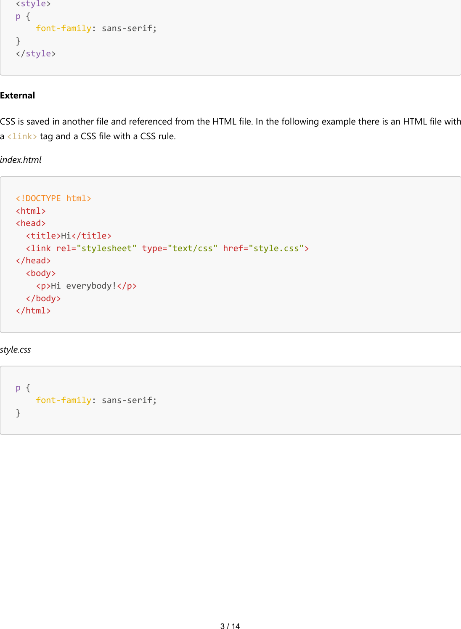Viewport: 461px width, 629px height.
Task: Click the <body> tag line
Action: [x=41, y=273]
